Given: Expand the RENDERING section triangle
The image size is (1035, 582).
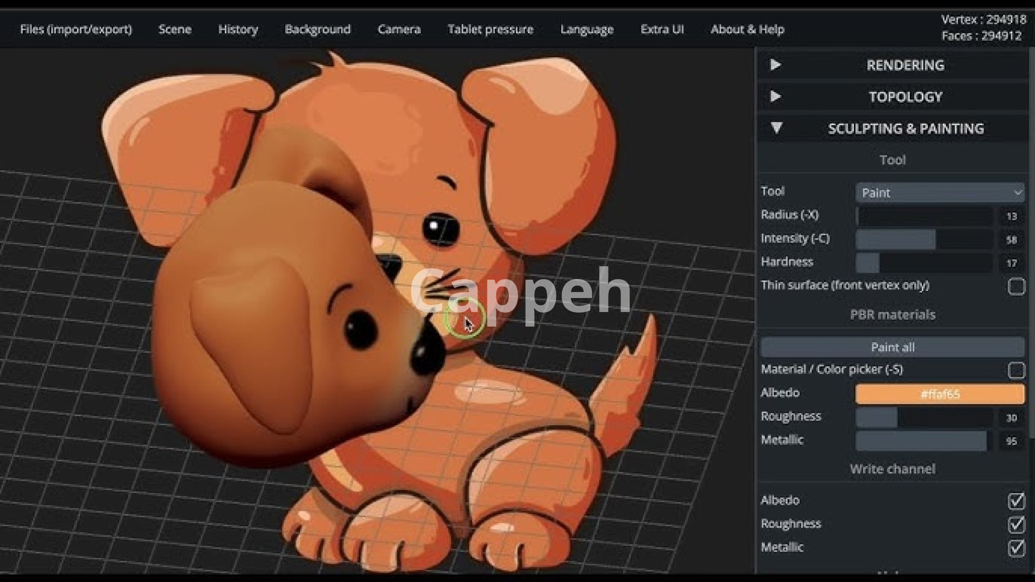Looking at the screenshot, I should point(776,65).
